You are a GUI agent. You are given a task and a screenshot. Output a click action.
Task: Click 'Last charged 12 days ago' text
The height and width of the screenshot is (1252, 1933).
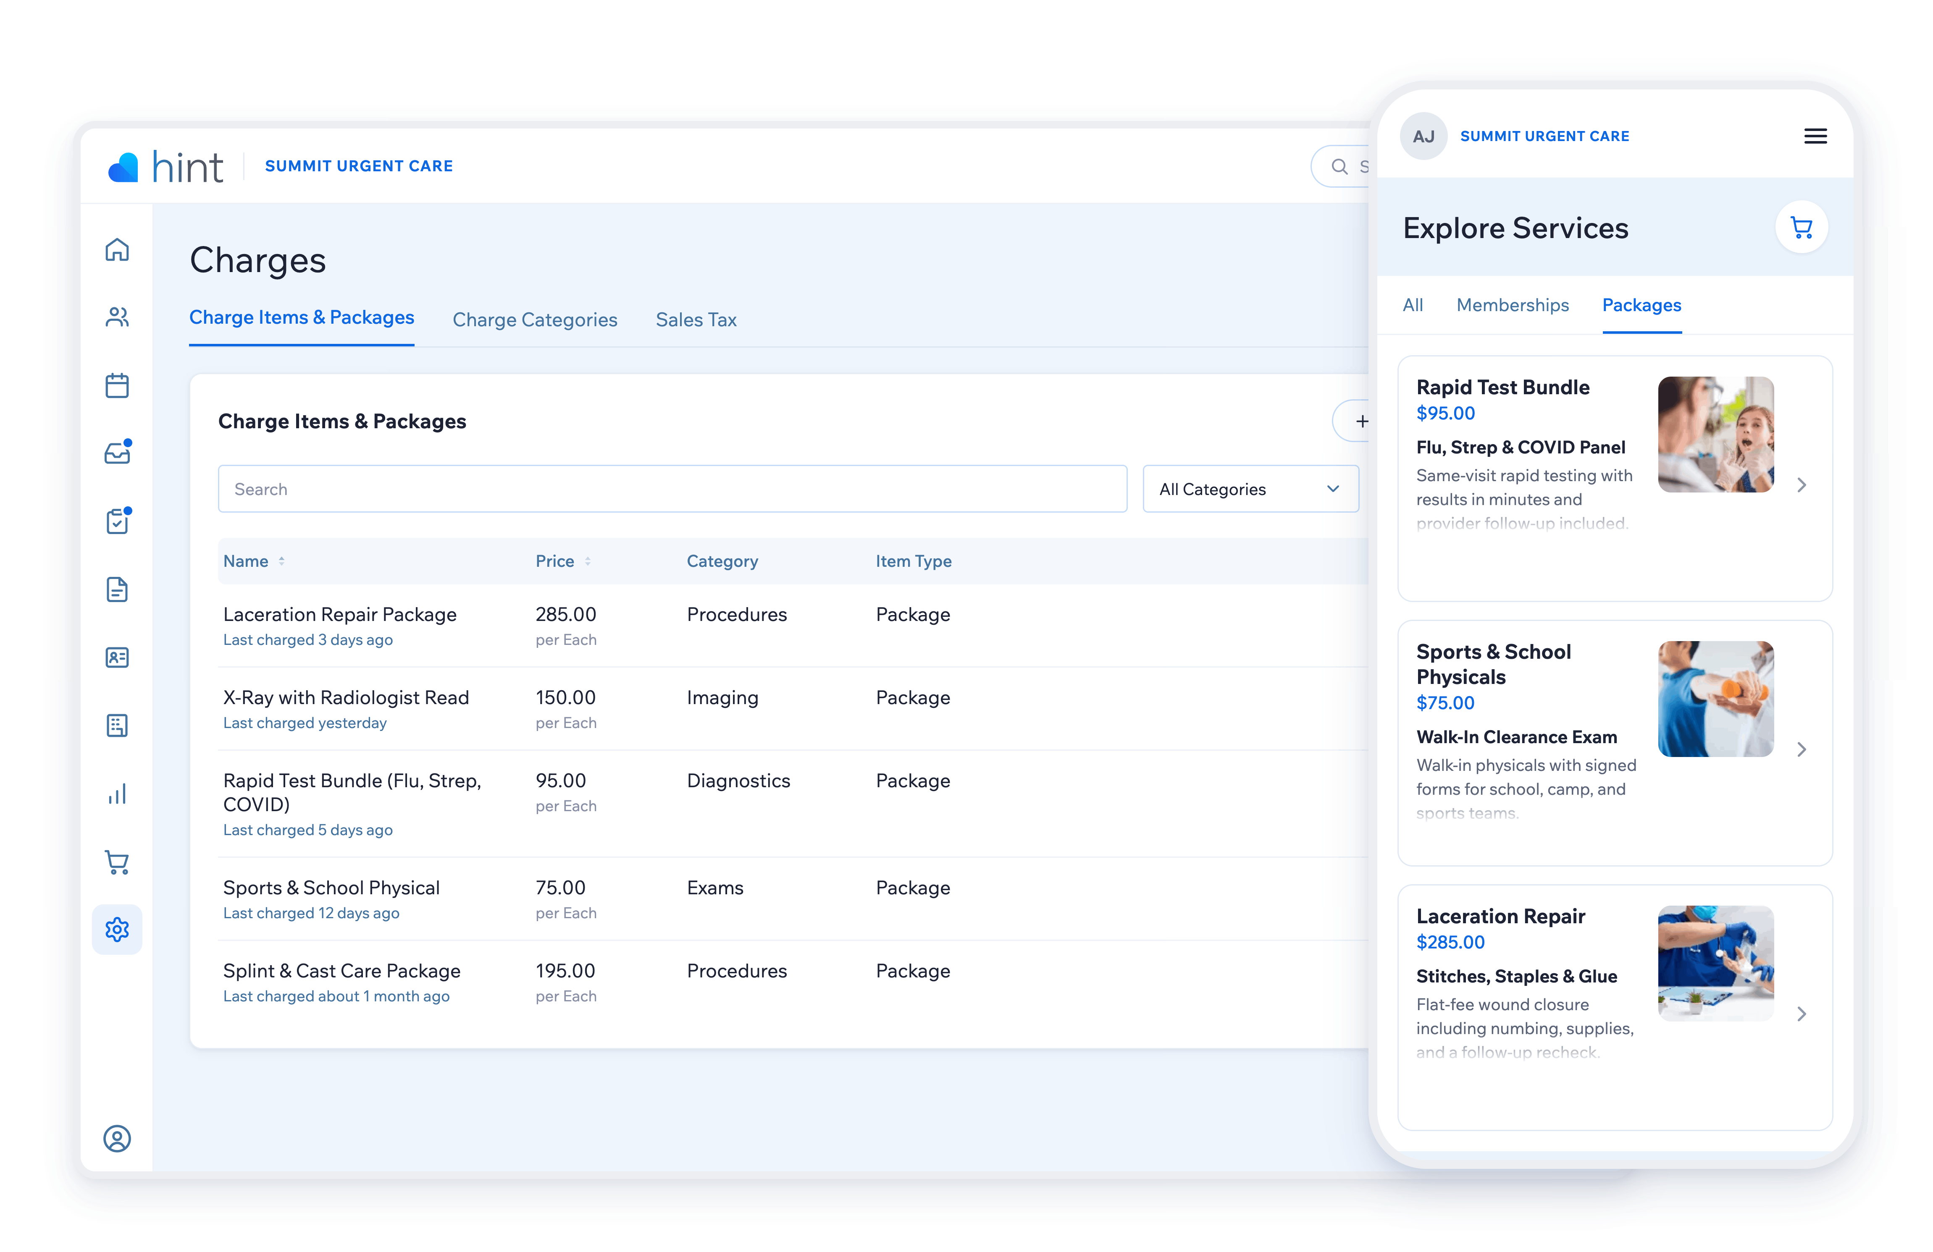pyautogui.click(x=311, y=914)
